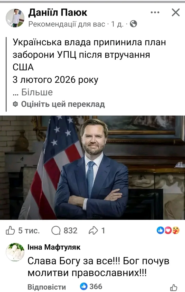Open Даніїл Паюк's profile picture

pos(15,18)
